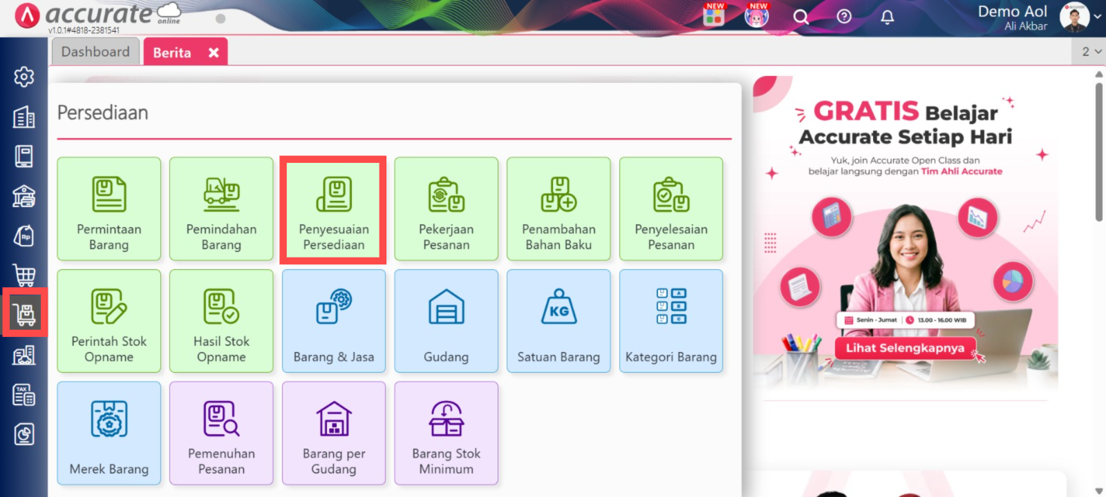1106x497 pixels.
Task: Click the vertical scrollbar of news panel
Action: 1099,152
